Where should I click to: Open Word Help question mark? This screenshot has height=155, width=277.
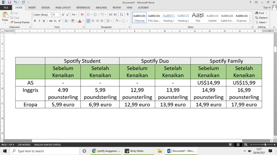point(250,2)
